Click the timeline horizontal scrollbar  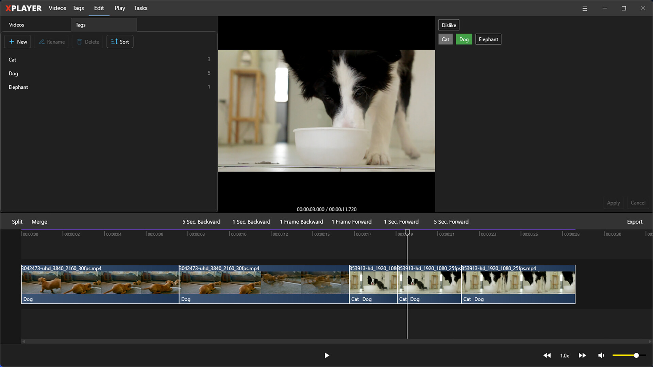click(337, 342)
